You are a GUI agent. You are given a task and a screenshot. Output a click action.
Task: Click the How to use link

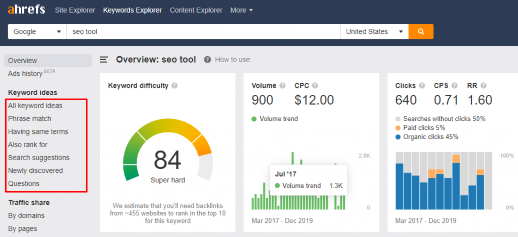[232, 60]
